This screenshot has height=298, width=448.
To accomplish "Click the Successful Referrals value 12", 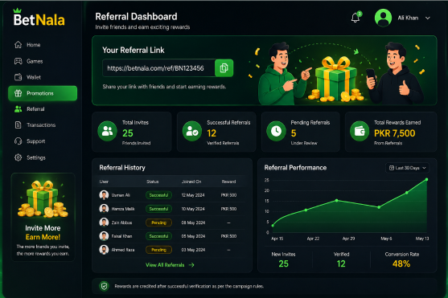I will (x=212, y=133).
